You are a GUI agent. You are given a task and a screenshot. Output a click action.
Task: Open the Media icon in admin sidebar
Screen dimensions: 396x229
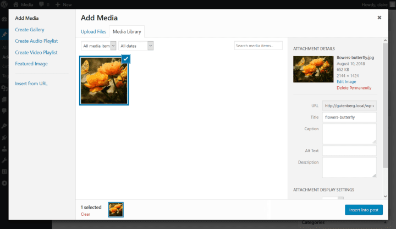[4, 88]
